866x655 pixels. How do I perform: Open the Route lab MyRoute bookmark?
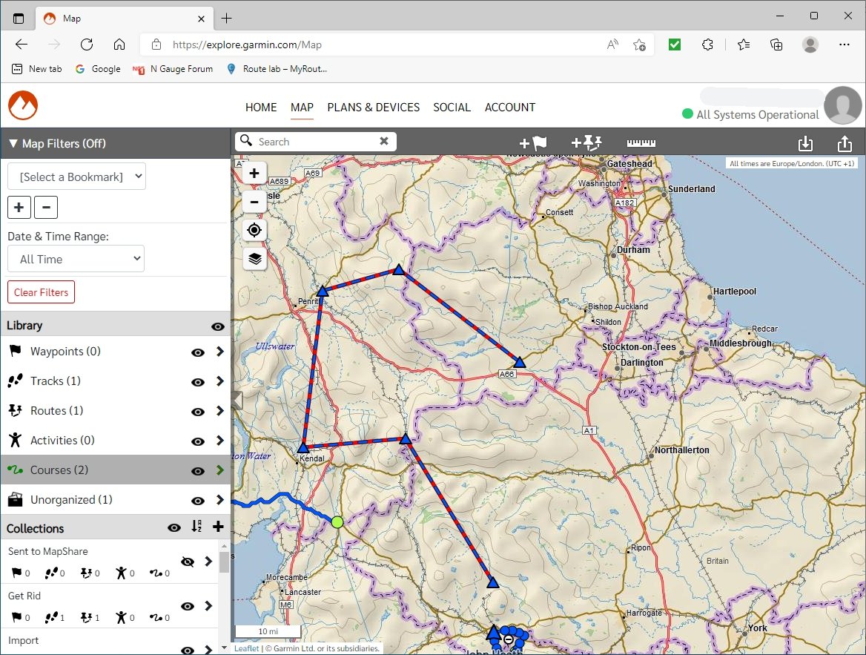(277, 69)
